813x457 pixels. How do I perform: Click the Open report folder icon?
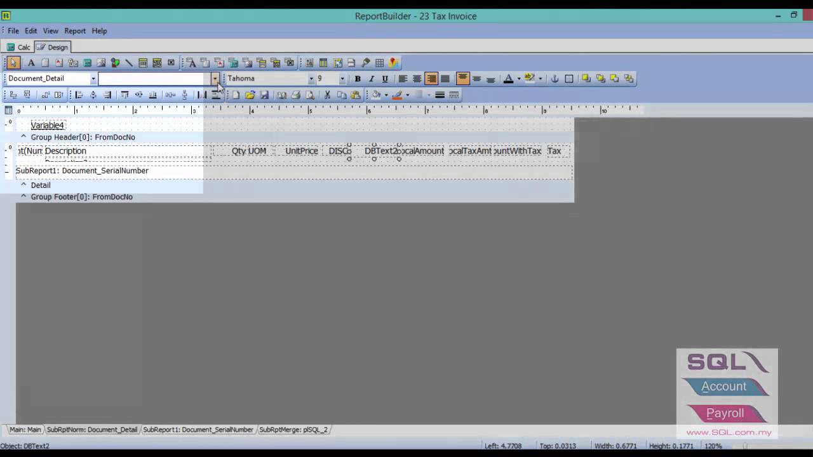tap(250, 95)
